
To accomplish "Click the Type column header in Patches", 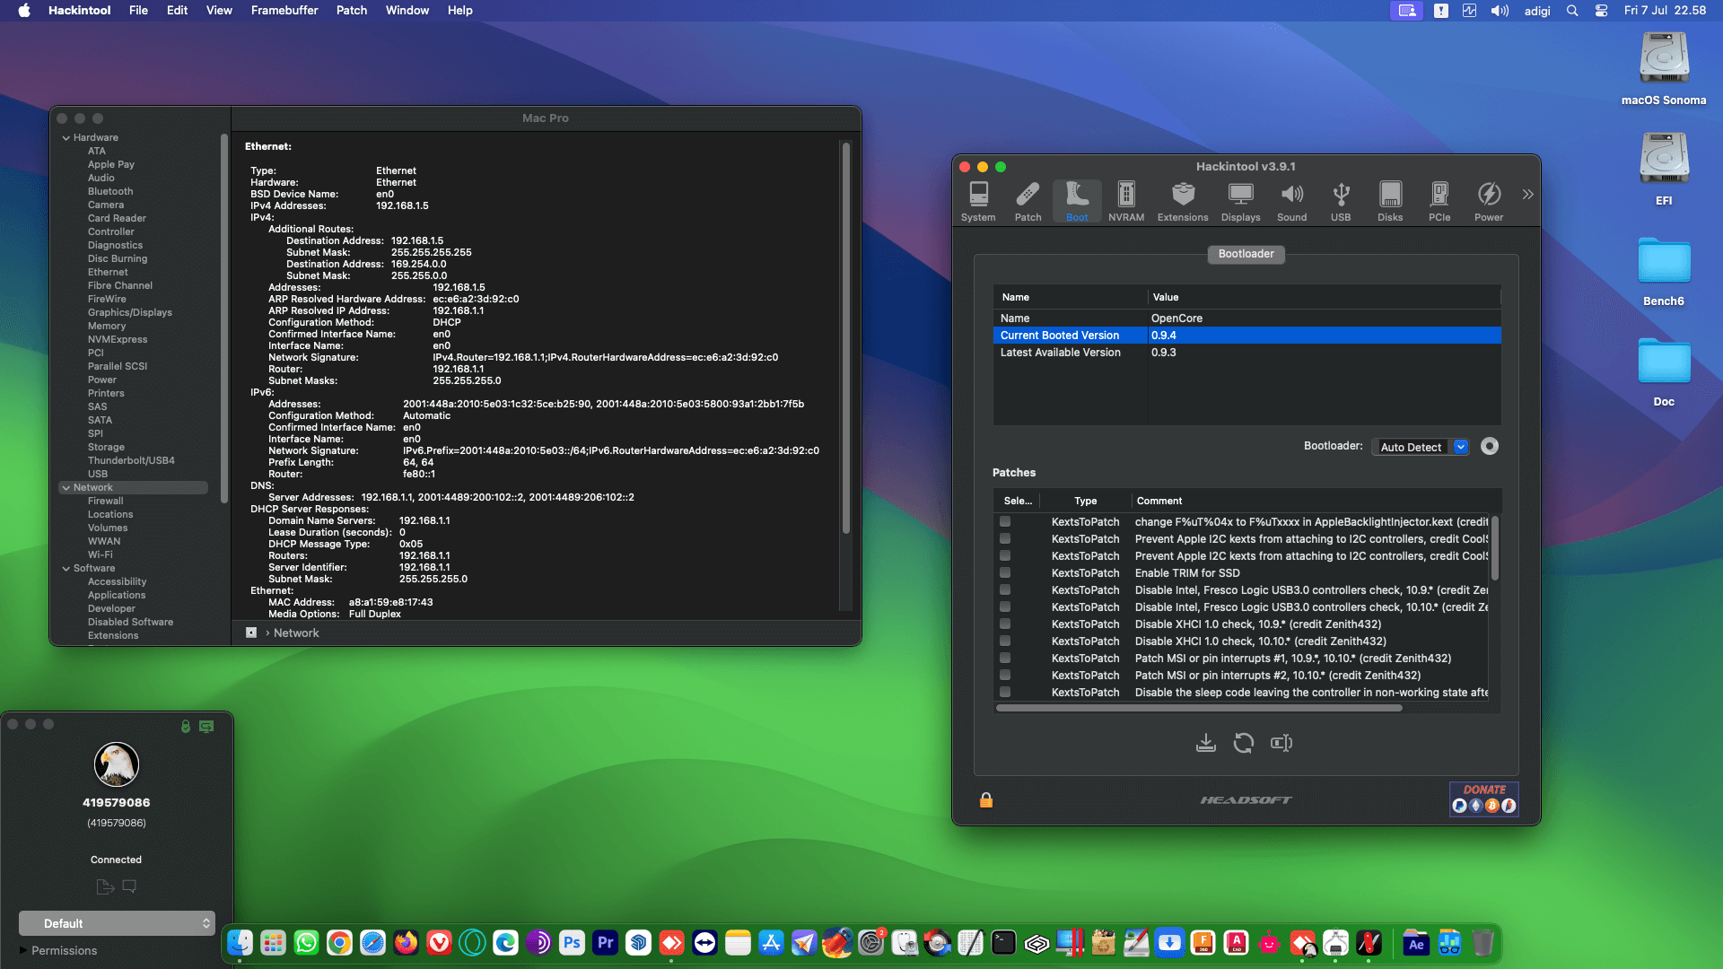I will click(1086, 501).
